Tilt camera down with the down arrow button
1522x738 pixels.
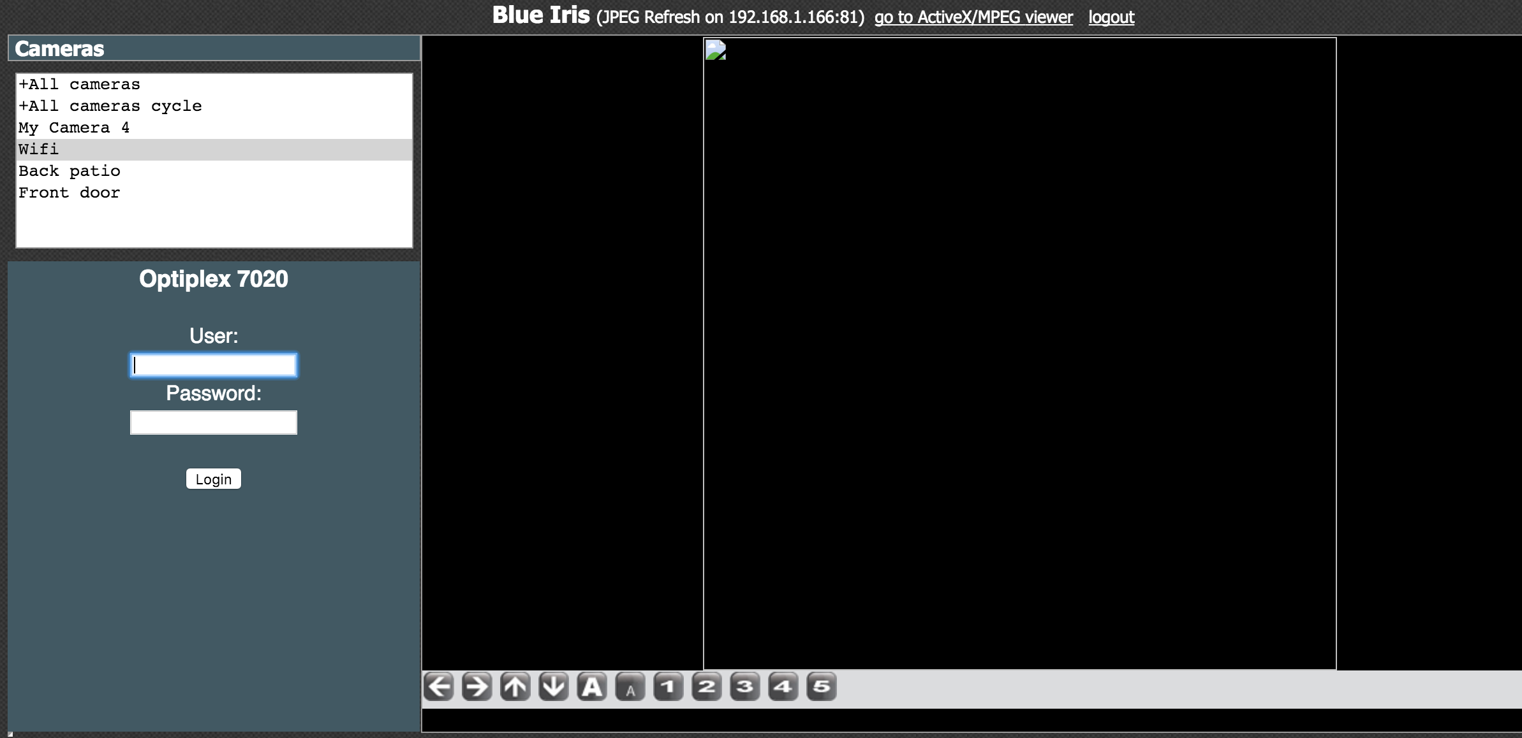click(x=553, y=687)
